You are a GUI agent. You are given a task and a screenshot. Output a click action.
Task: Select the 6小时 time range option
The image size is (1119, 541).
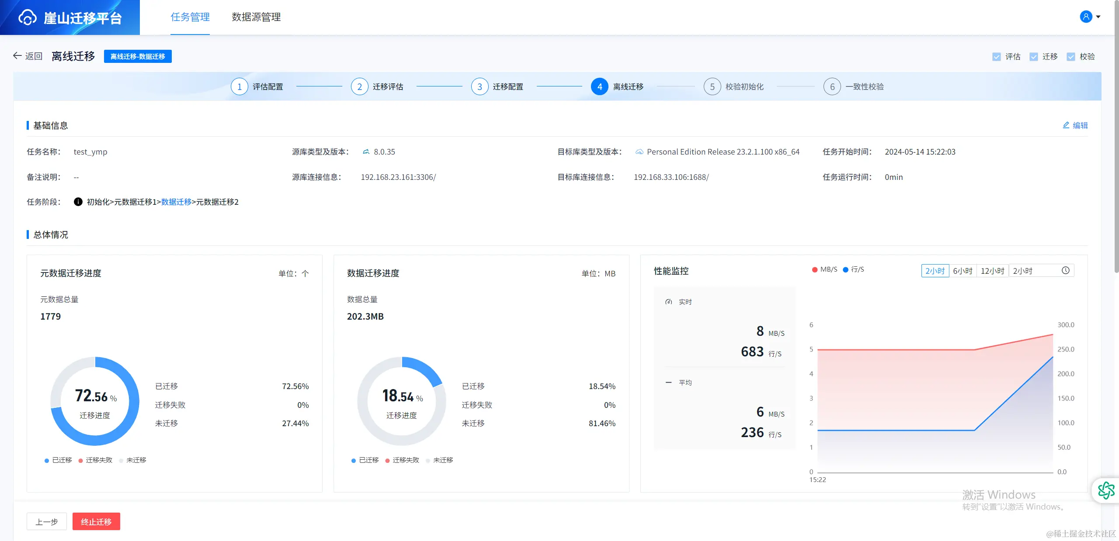coord(963,271)
